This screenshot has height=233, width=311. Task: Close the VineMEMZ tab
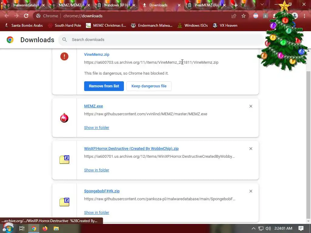224,5
